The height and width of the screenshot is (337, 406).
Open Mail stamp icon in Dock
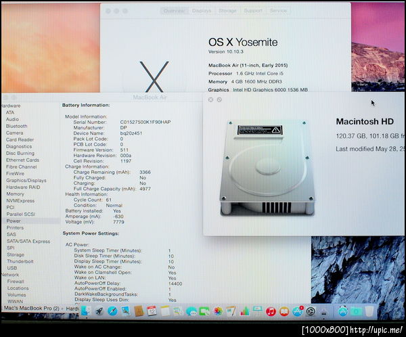(126, 311)
